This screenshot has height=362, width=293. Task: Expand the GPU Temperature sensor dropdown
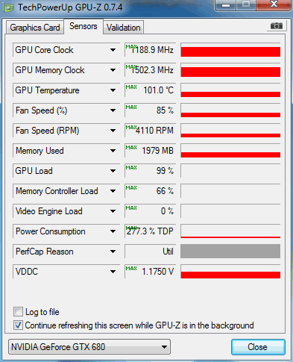click(113, 90)
